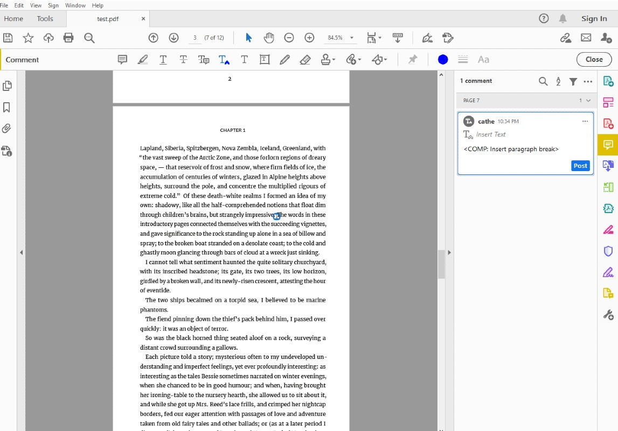Go to next page arrow
Viewport: 618px width, 431px height.
click(174, 38)
